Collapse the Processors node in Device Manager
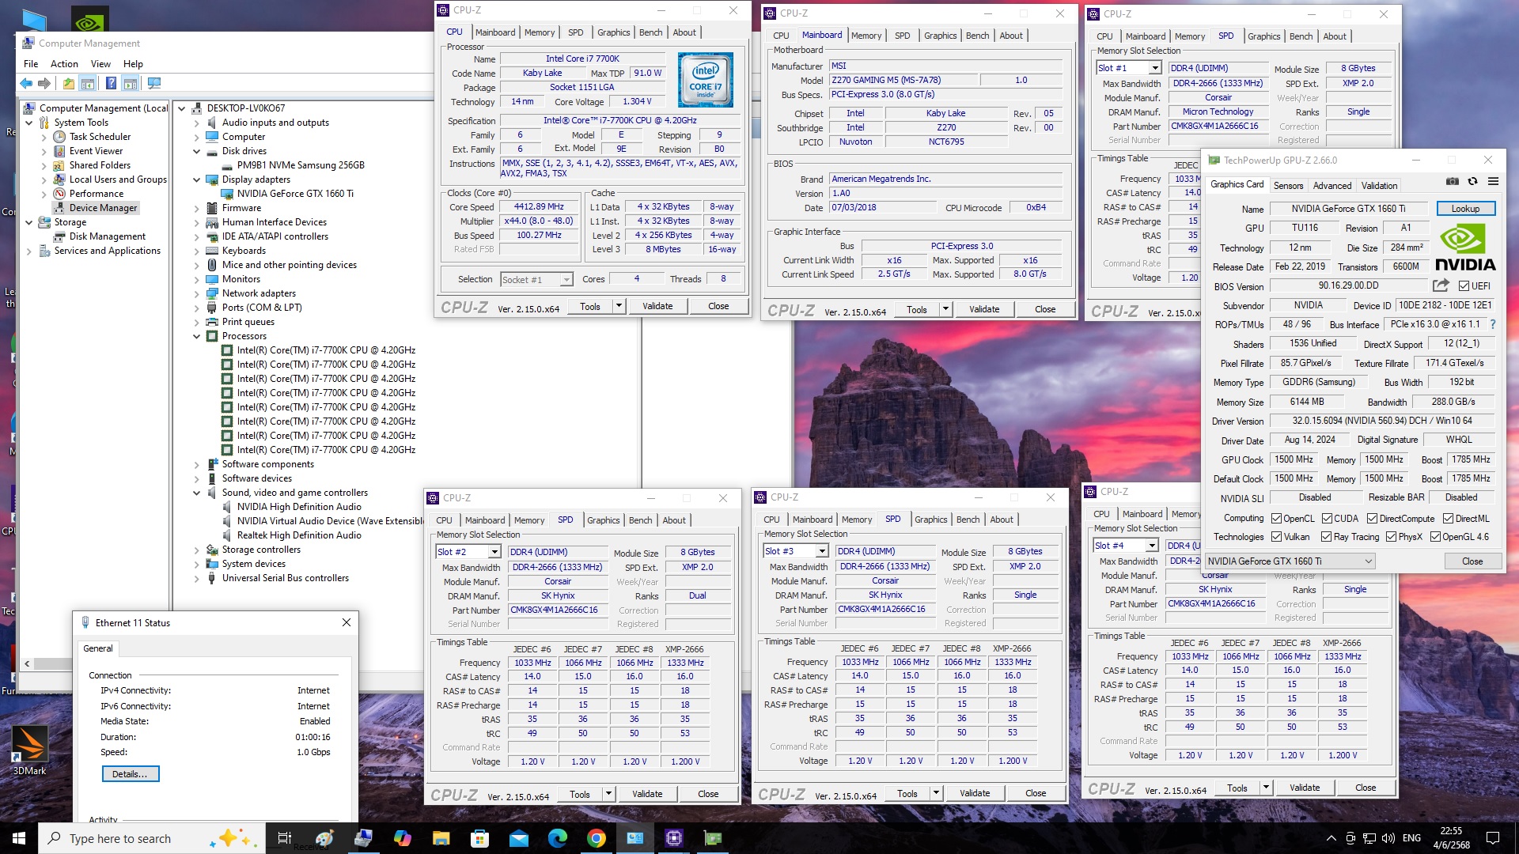Image resolution: width=1519 pixels, height=854 pixels. point(196,336)
